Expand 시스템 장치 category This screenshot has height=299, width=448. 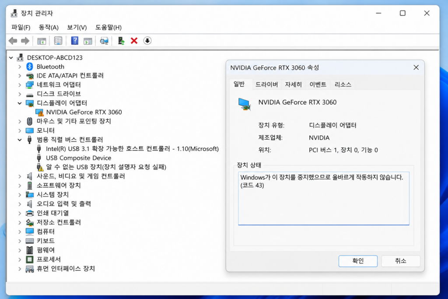click(x=20, y=195)
